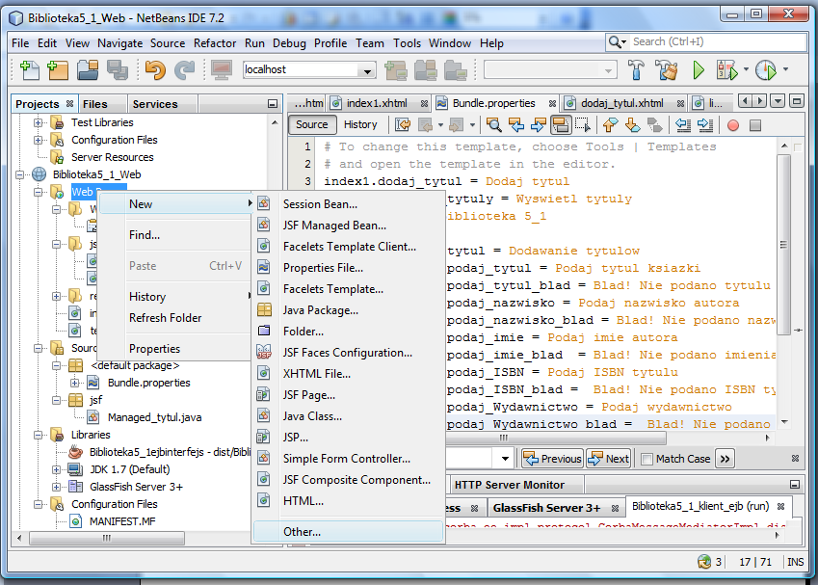Select Properties in context menu

[x=175, y=349]
